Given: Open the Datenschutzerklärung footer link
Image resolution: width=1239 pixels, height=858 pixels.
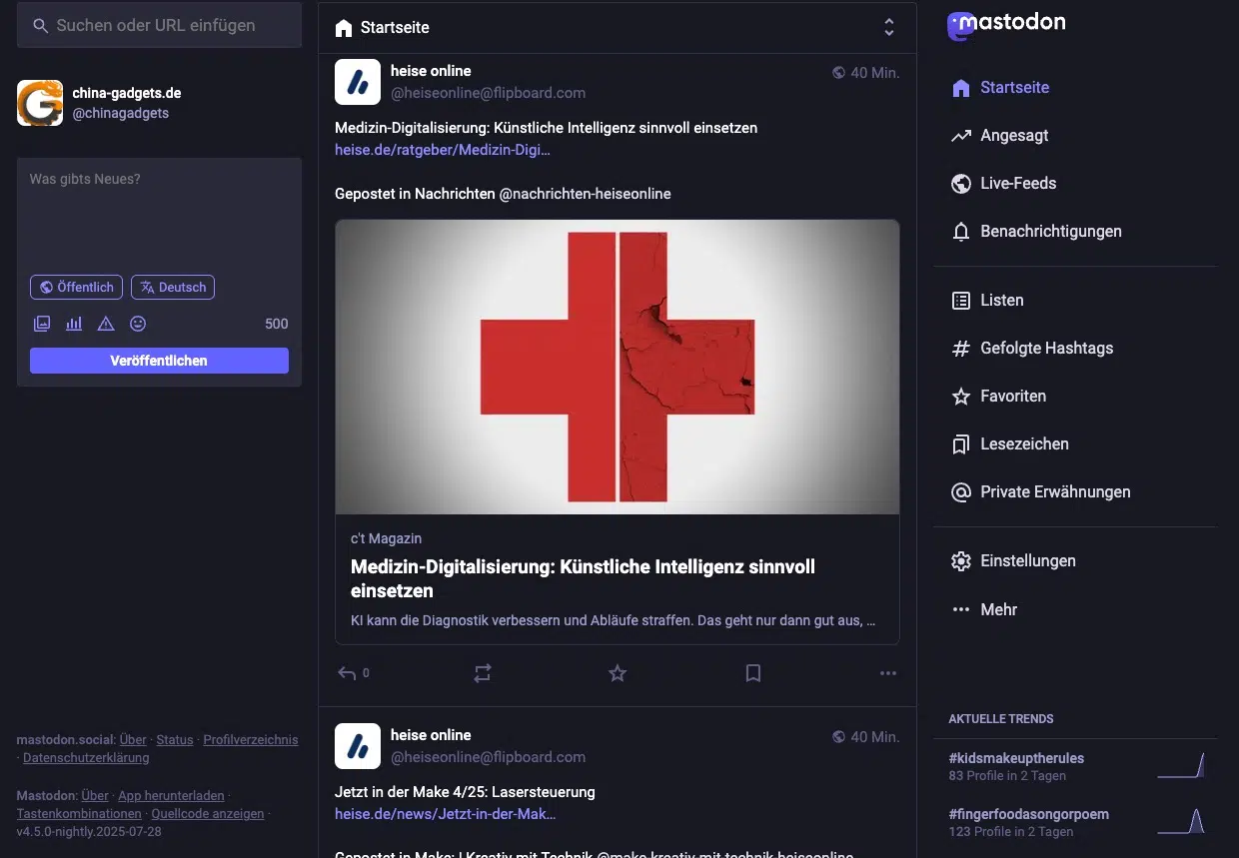Looking at the screenshot, I should (86, 758).
